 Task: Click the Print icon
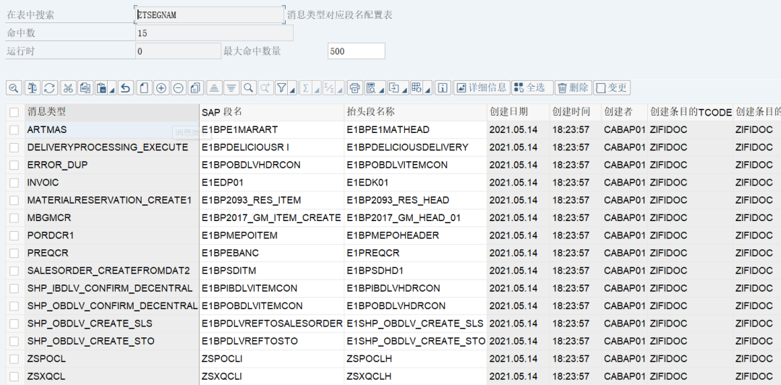click(354, 88)
